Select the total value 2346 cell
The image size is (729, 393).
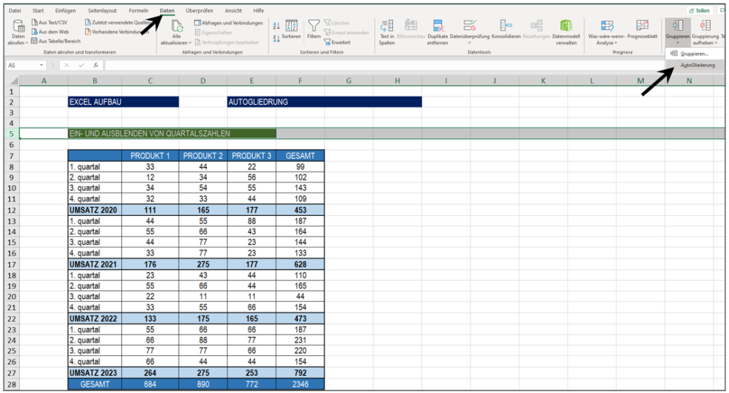pos(300,384)
